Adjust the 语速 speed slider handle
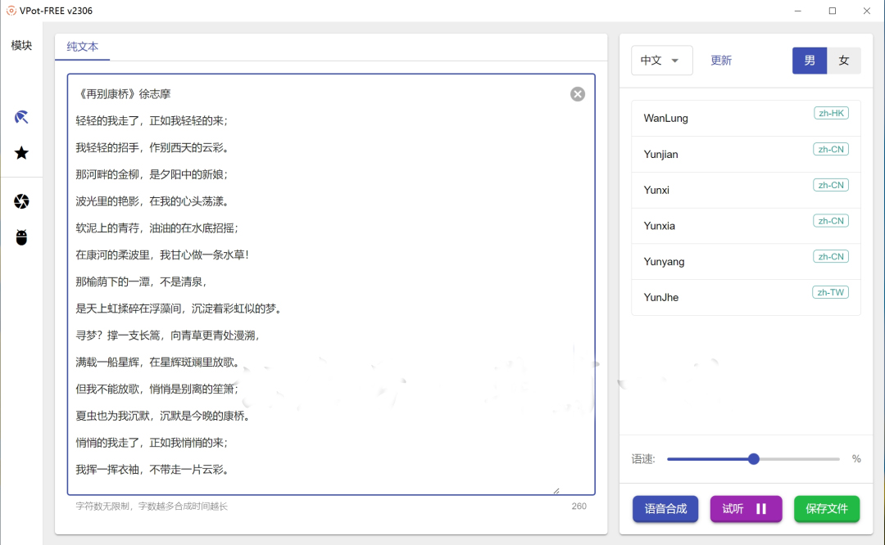The image size is (885, 545). pos(754,459)
